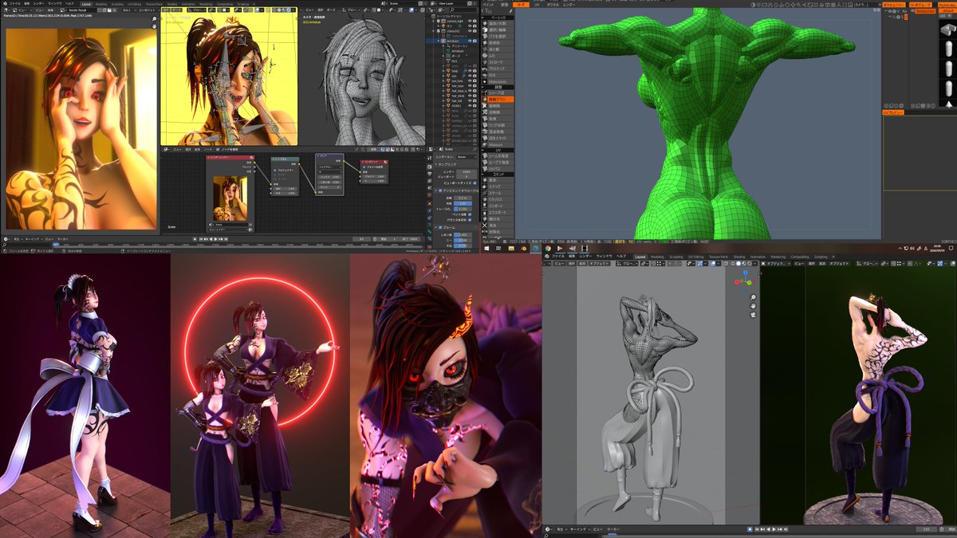Open ファイル menu in bottom-right Blender window
Viewport: 957px width, 538px height.
[557, 256]
